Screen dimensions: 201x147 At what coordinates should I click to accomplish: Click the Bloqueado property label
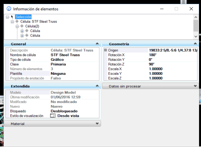(x=18, y=111)
